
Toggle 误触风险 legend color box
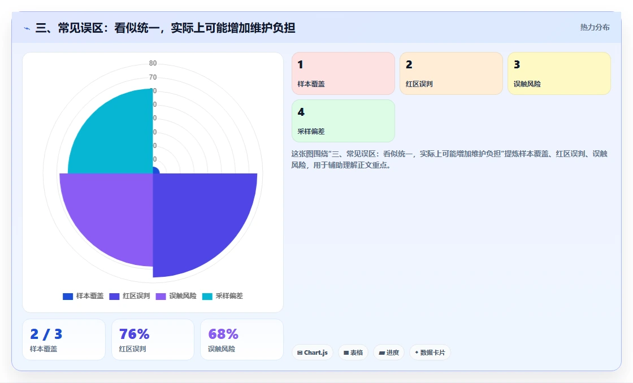pyautogui.click(x=161, y=296)
